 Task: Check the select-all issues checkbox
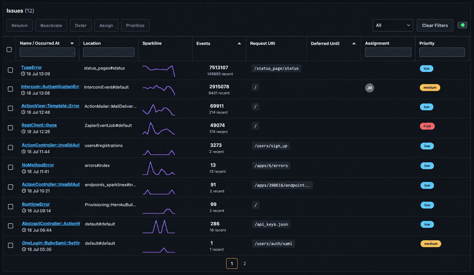[9, 50]
